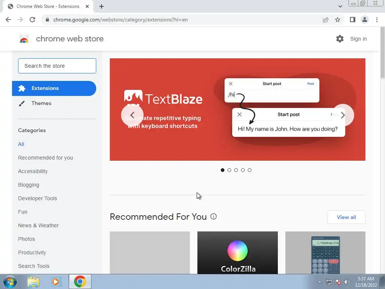Open the Developer Tools category
This screenshot has width=385, height=289.
(37, 198)
